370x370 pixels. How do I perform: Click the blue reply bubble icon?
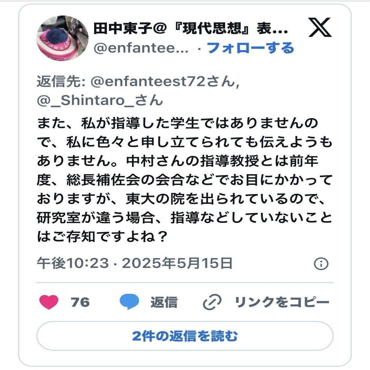[x=129, y=302]
